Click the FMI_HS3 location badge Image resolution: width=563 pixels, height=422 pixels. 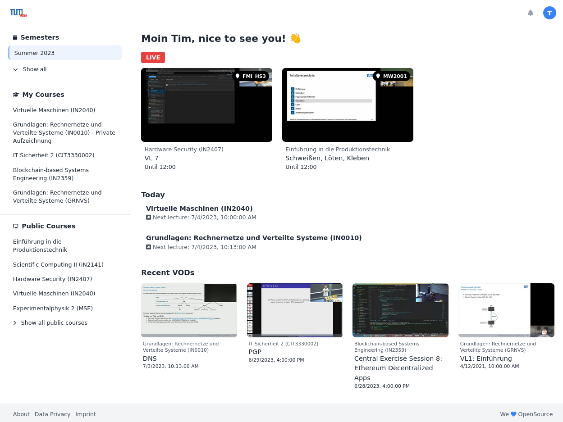click(x=251, y=76)
